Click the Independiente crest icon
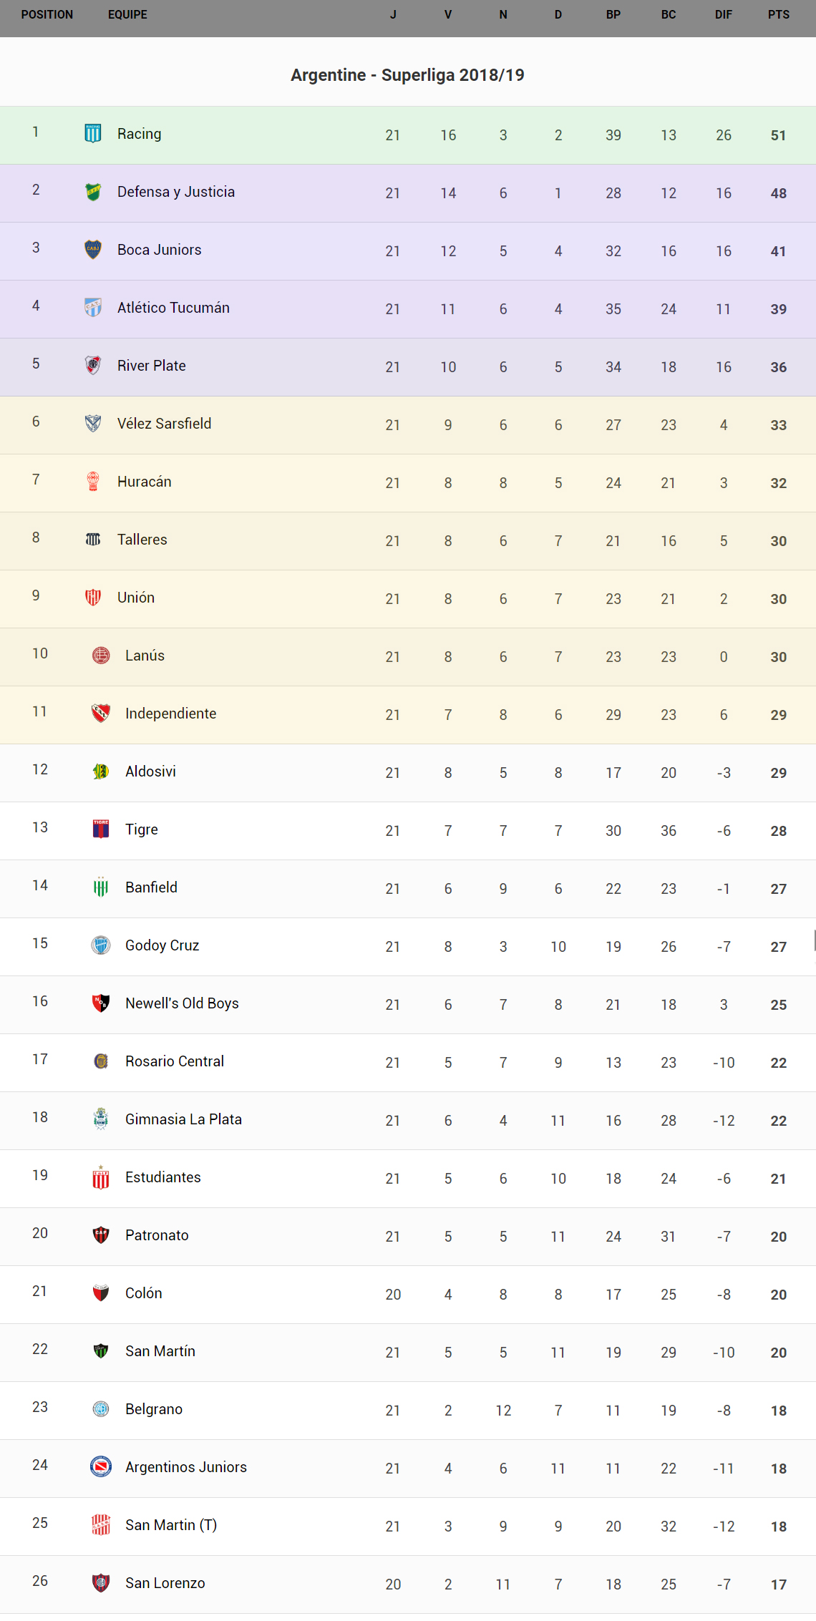 click(101, 713)
